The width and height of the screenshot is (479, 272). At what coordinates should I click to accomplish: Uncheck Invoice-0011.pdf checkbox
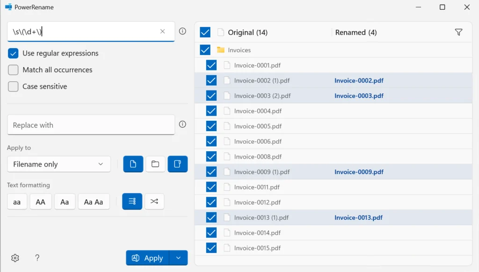(211, 187)
